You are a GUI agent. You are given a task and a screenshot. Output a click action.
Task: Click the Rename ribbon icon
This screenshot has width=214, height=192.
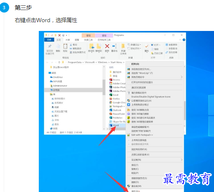[x=114, y=46]
